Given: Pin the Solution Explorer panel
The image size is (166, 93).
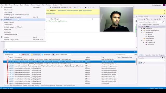Looking at the screenshot, I should click(162, 17).
